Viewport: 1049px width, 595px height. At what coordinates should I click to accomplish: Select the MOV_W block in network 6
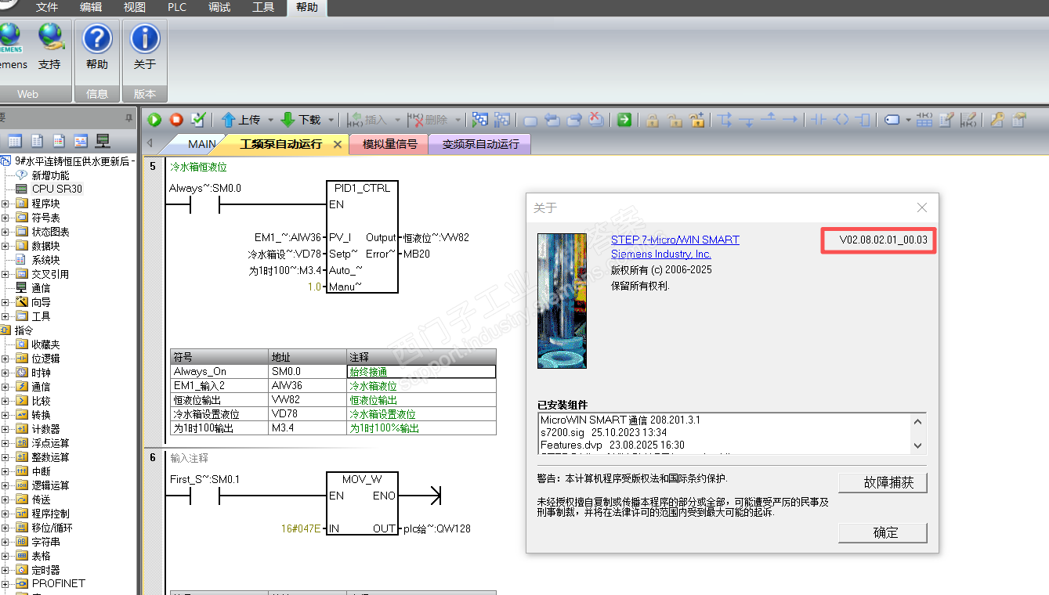pos(362,504)
